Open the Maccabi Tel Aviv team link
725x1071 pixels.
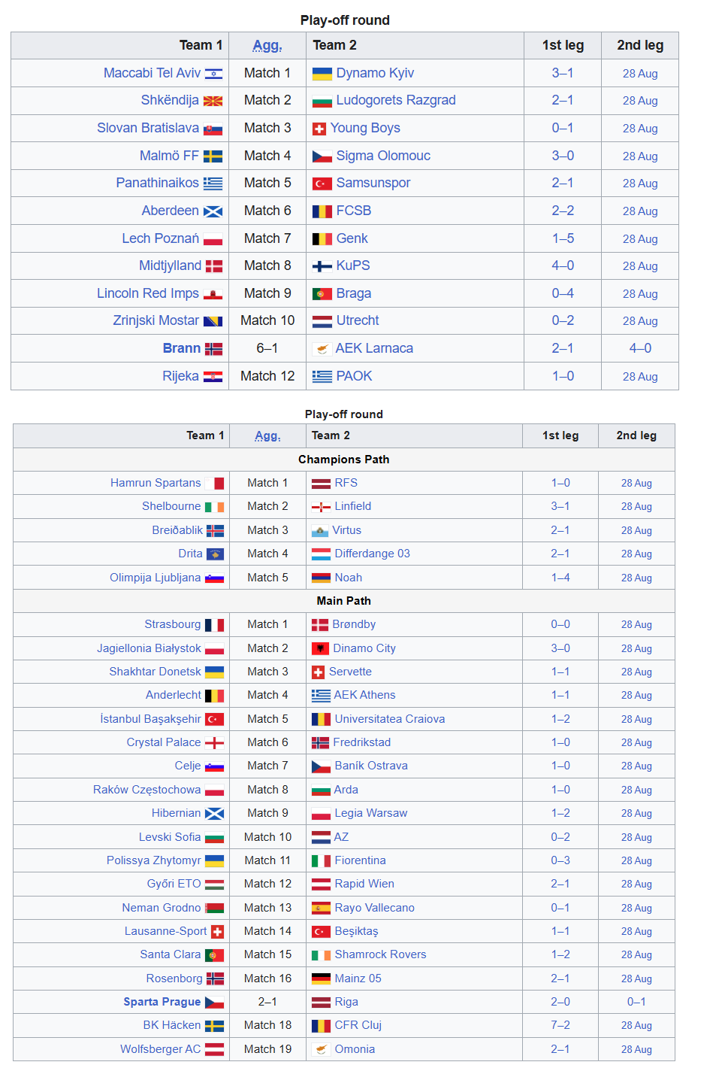tap(153, 74)
